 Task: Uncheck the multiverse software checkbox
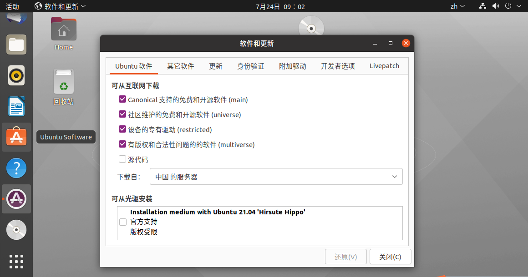point(122,144)
